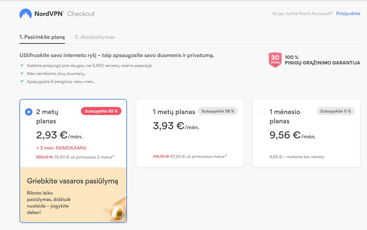Click the Prisijunkite login link
This screenshot has height=230, width=367.
coord(348,14)
